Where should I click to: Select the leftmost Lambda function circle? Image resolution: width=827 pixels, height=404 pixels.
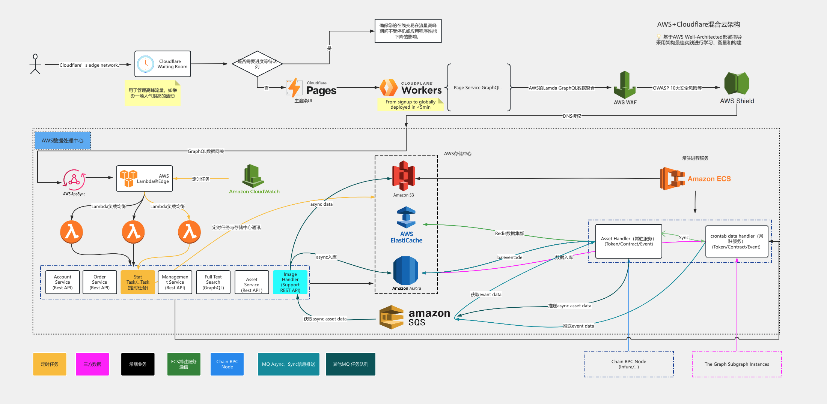(71, 232)
